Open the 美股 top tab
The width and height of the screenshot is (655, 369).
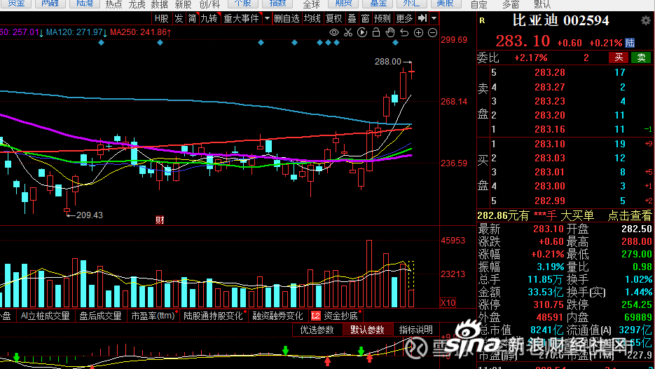coord(445,4)
